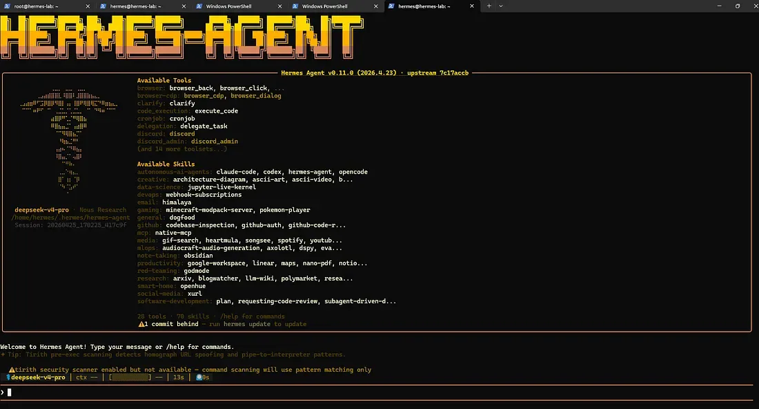Image resolution: width=759 pixels, height=409 pixels.
Task: Click 'browser_back' in the tools list
Action: [x=191, y=88]
